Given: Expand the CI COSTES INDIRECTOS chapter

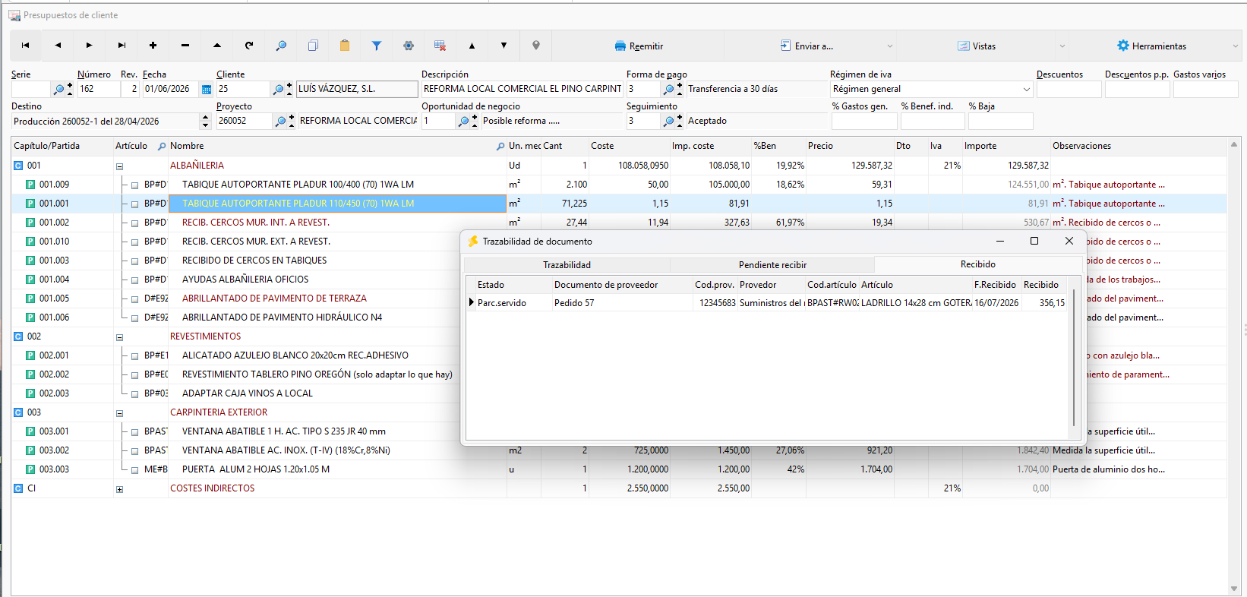Looking at the screenshot, I should [x=119, y=489].
